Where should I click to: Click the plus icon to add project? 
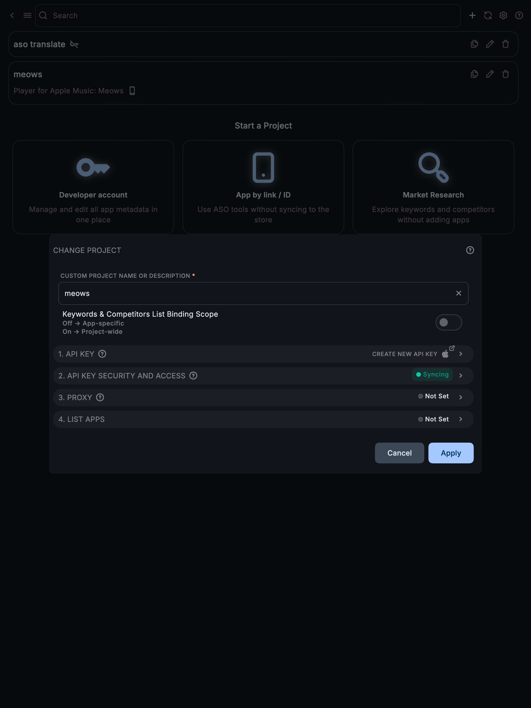[x=472, y=15]
